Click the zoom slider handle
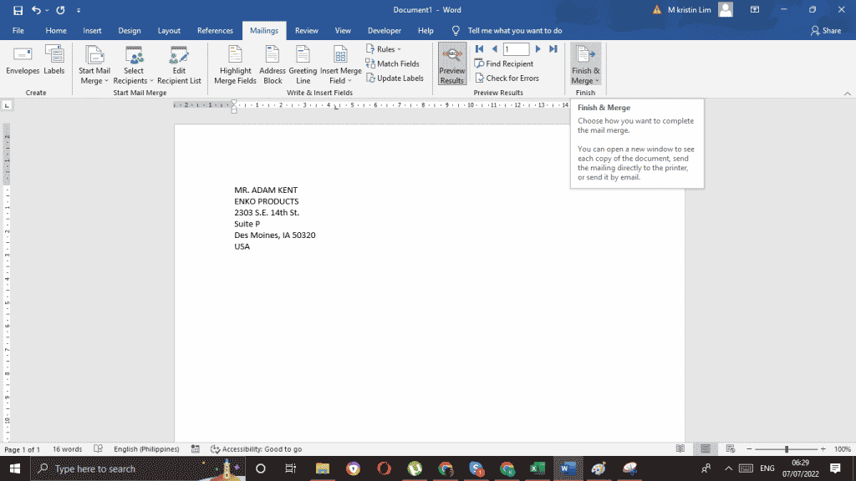Image resolution: width=856 pixels, height=481 pixels. (787, 449)
